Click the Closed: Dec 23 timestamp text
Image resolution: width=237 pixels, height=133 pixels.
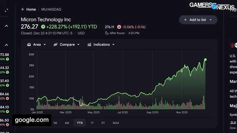tap(47, 33)
